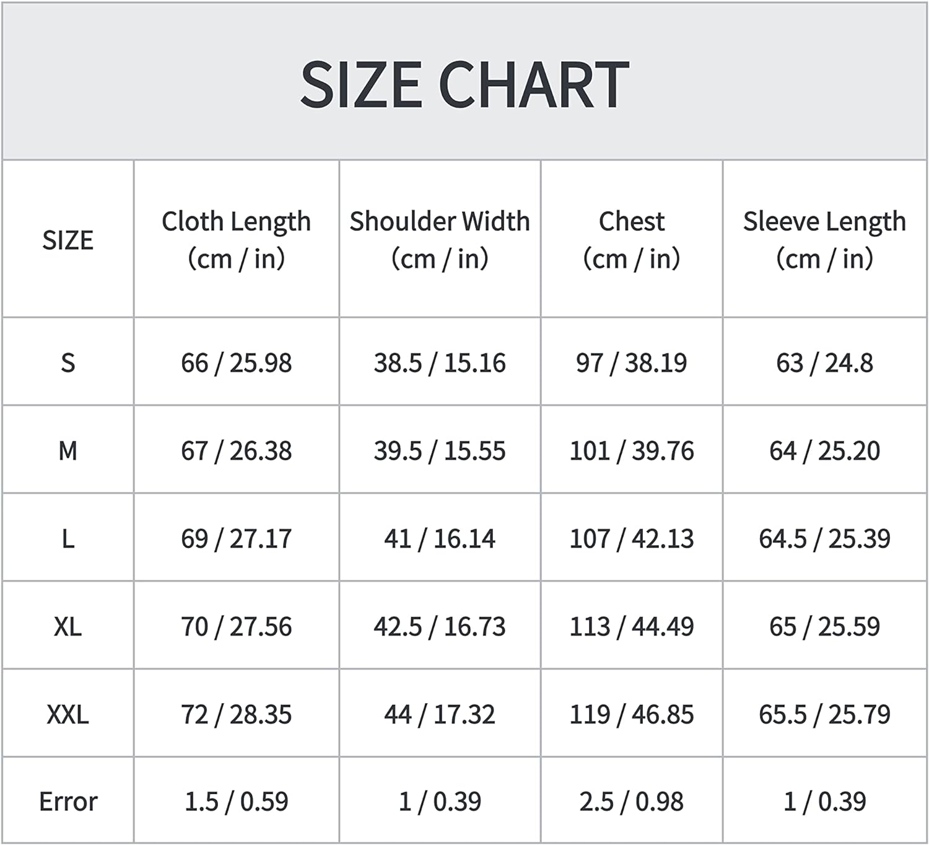The image size is (929, 845).
Task: Select the XL size row label
Action: click(x=68, y=627)
